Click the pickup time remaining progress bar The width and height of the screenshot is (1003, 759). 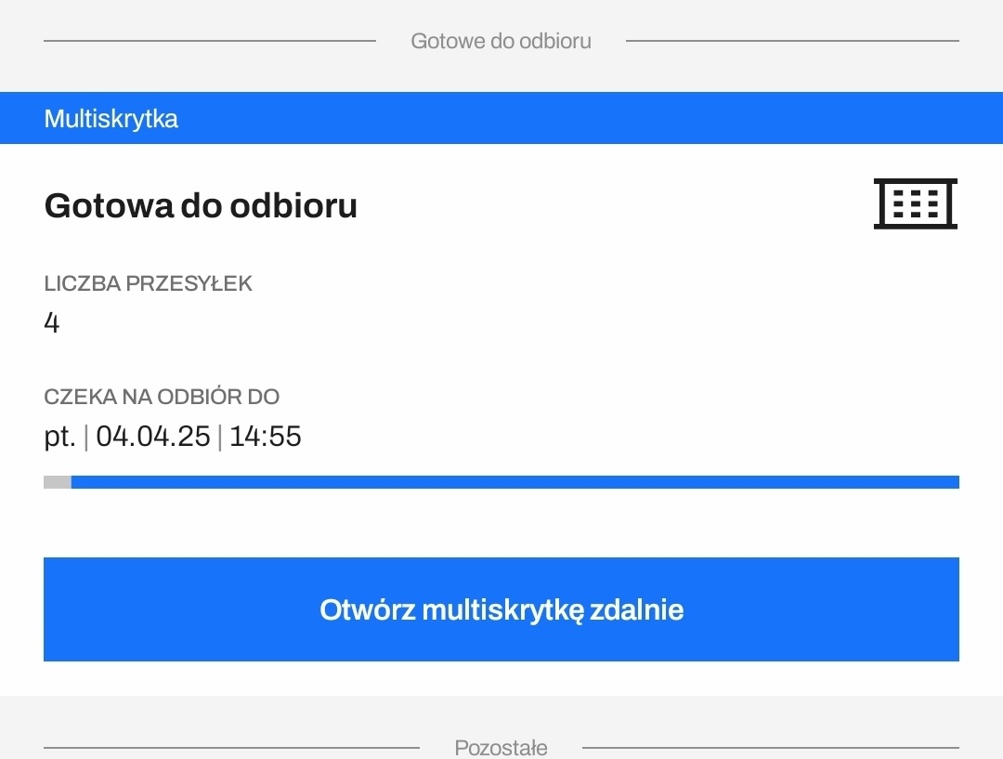(501, 481)
